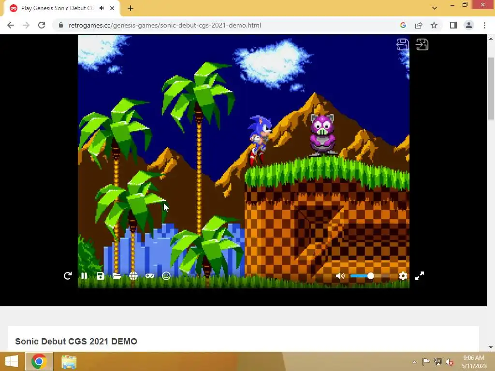Image resolution: width=495 pixels, height=371 pixels.
Task: Open taskbar clock and date
Action: coord(474,362)
